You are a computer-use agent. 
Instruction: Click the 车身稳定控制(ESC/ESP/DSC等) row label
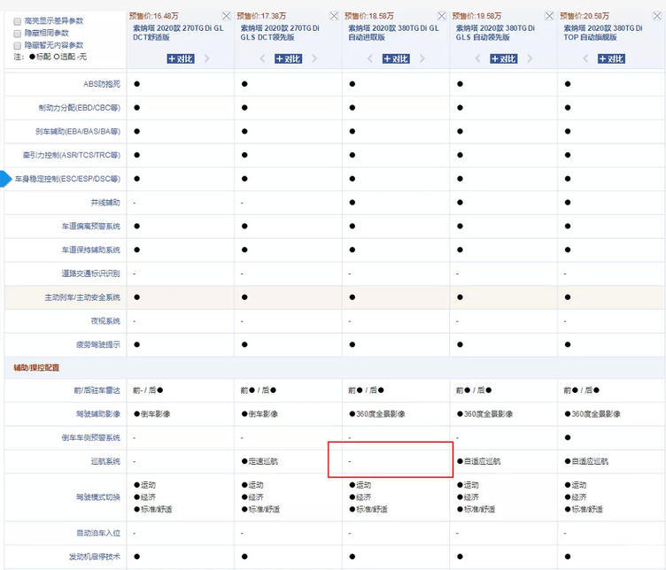pos(67,179)
